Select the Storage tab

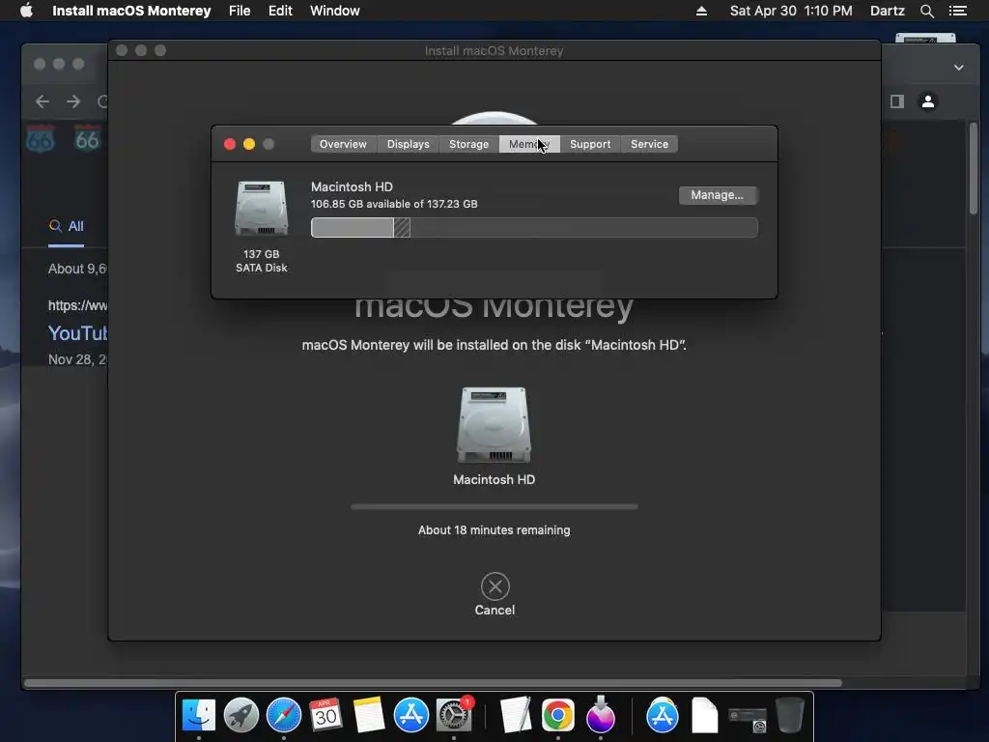[x=468, y=144]
